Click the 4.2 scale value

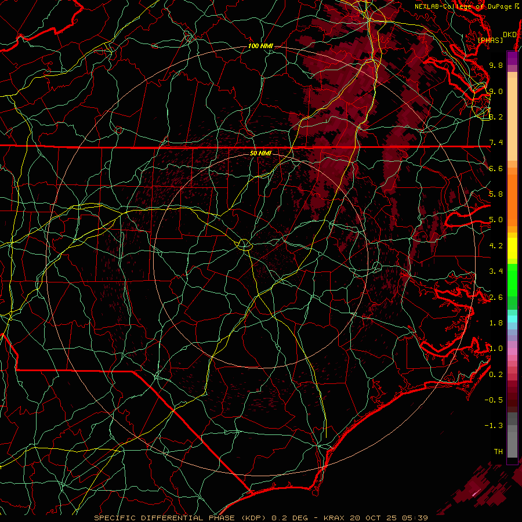click(x=496, y=246)
